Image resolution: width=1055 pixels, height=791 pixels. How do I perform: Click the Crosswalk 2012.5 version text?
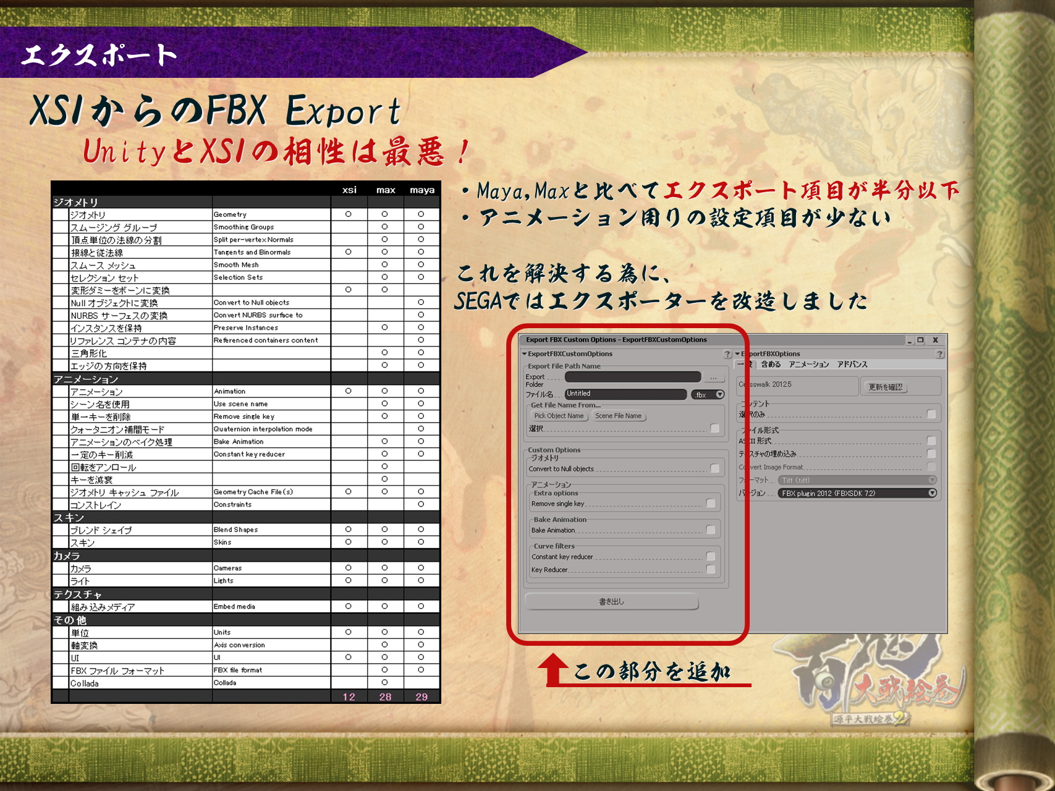[x=765, y=384]
